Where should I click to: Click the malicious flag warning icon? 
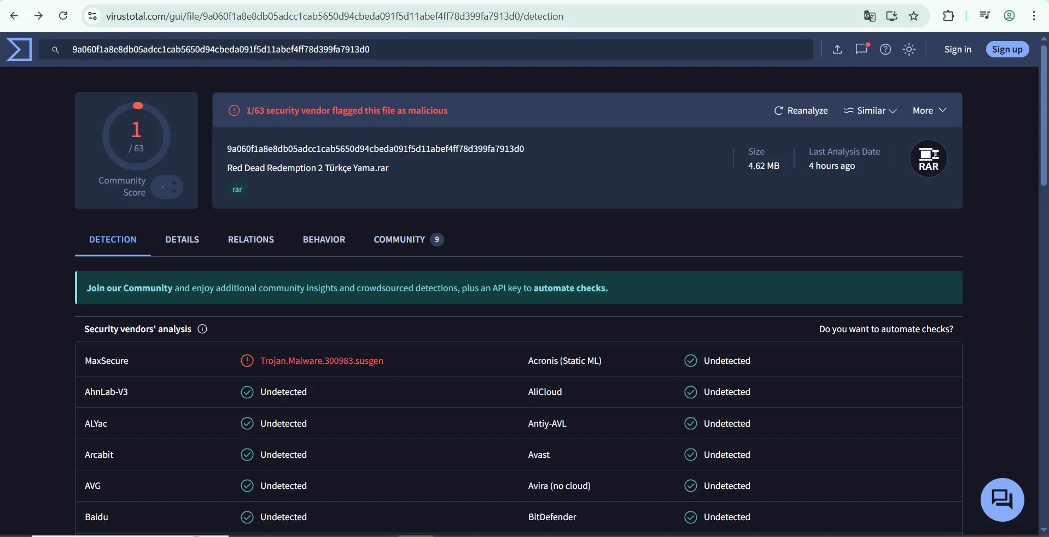pos(234,110)
